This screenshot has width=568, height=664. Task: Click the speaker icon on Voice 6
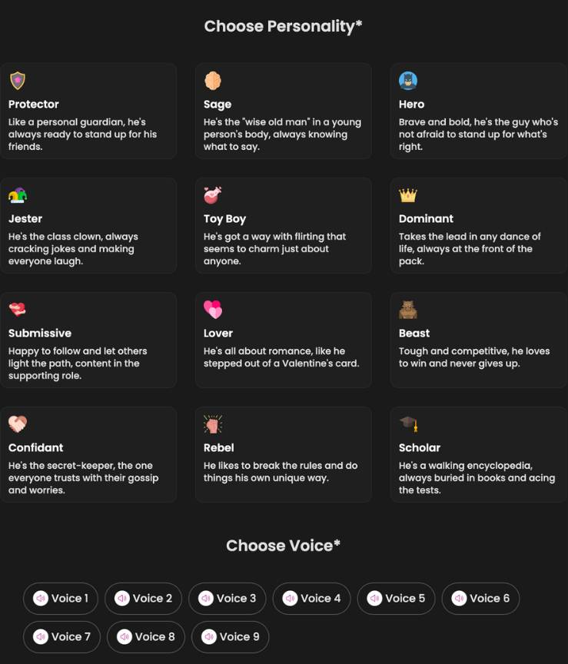(x=459, y=598)
